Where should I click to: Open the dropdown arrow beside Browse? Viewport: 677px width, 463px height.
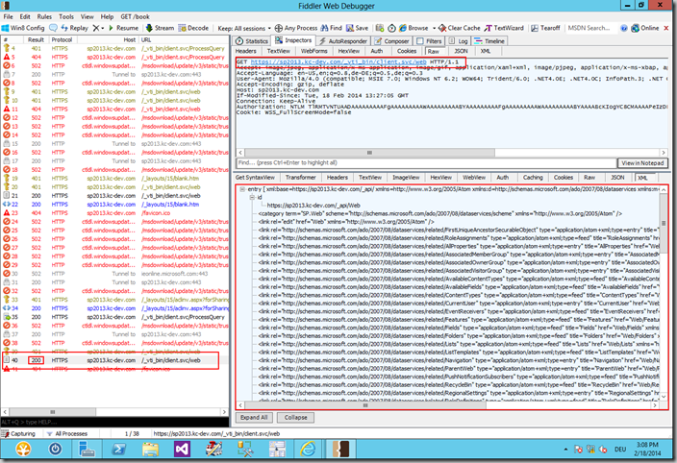tap(434, 28)
